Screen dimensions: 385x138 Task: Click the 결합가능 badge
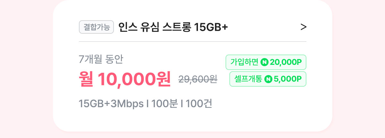click(97, 27)
